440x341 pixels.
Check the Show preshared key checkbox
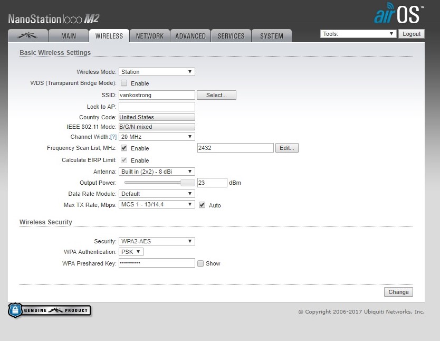pos(200,263)
